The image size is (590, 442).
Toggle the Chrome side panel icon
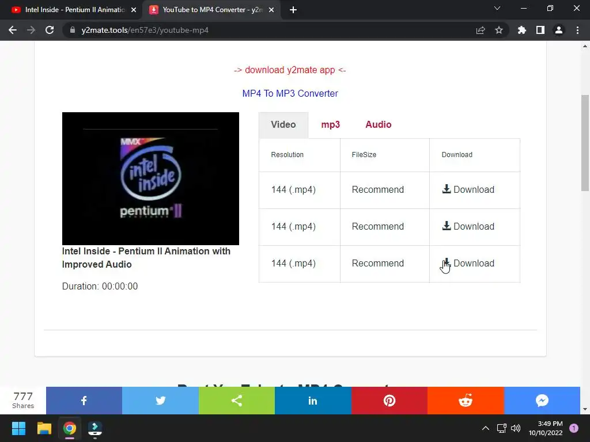540,30
